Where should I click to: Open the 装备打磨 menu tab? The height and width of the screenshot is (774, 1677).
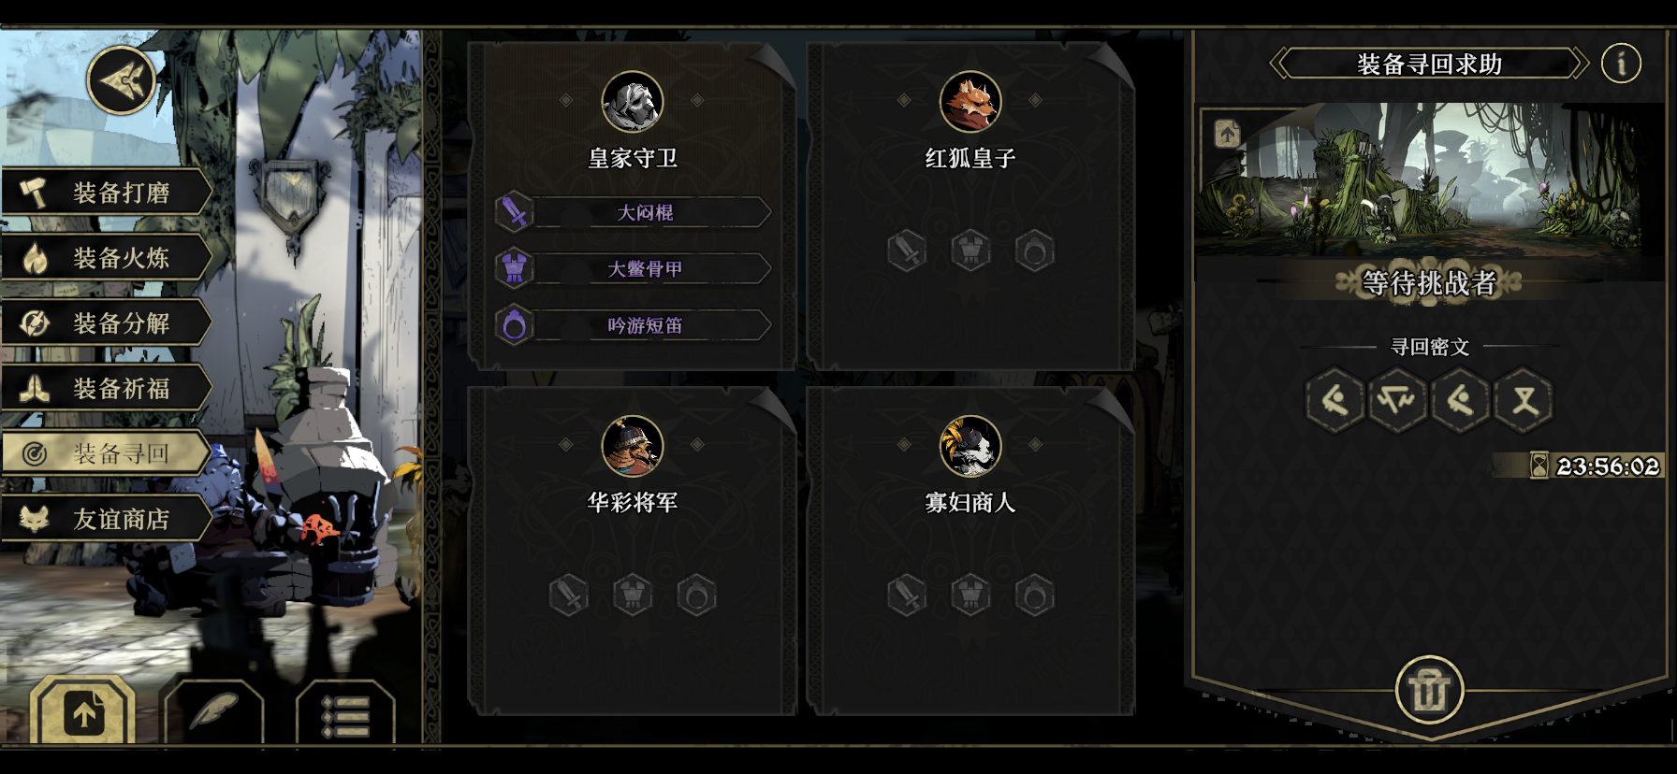tap(106, 193)
